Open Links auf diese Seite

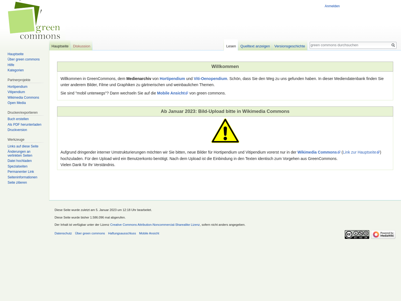tap(23, 146)
